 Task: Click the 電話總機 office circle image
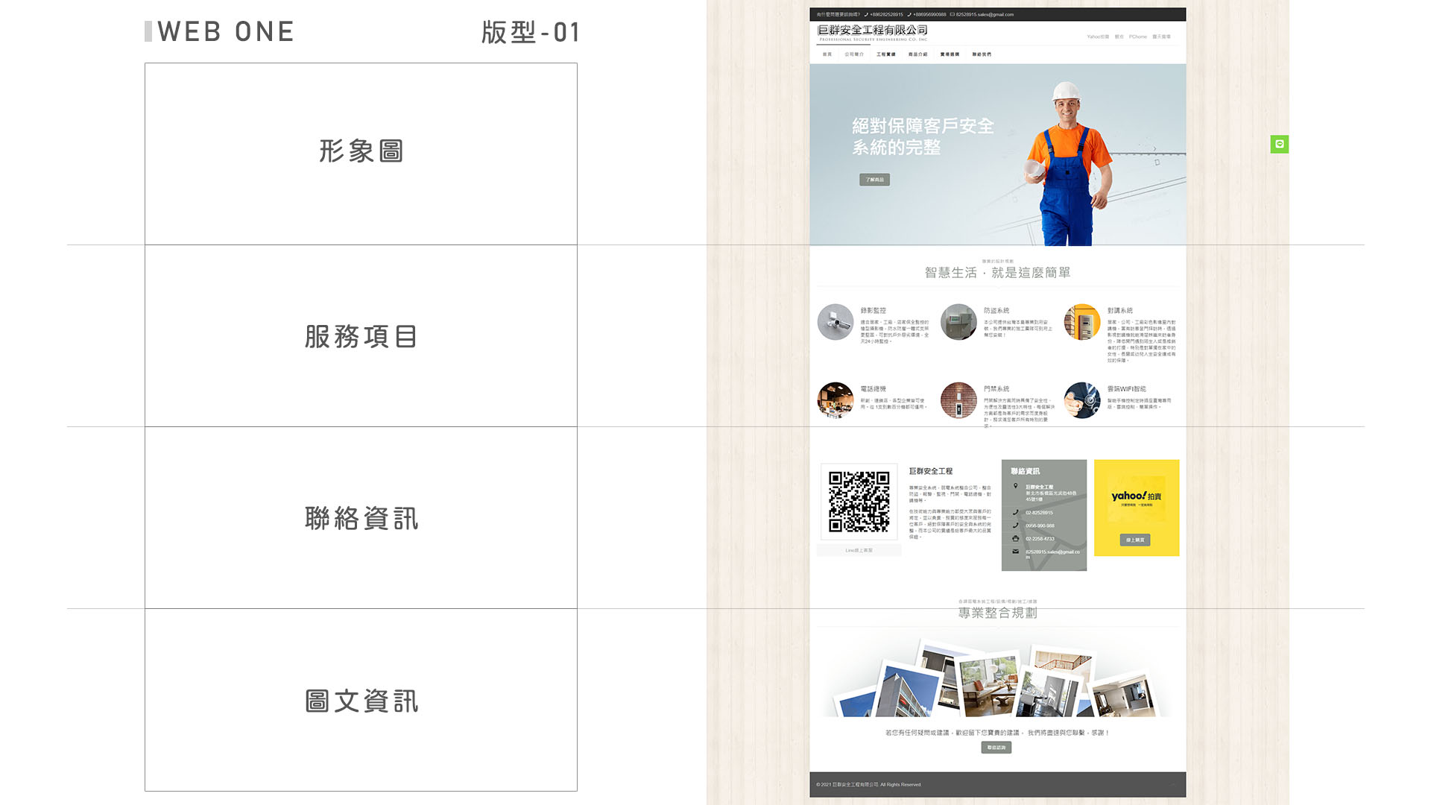click(835, 400)
